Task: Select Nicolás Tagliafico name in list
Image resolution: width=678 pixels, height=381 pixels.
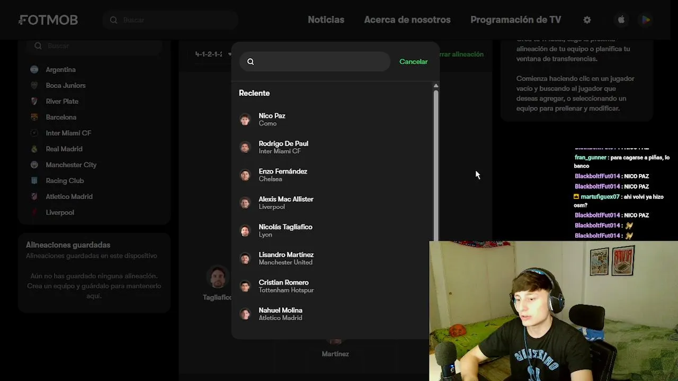Action: click(286, 227)
